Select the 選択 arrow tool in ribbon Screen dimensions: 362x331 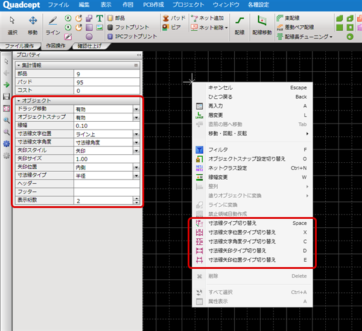(x=12, y=25)
